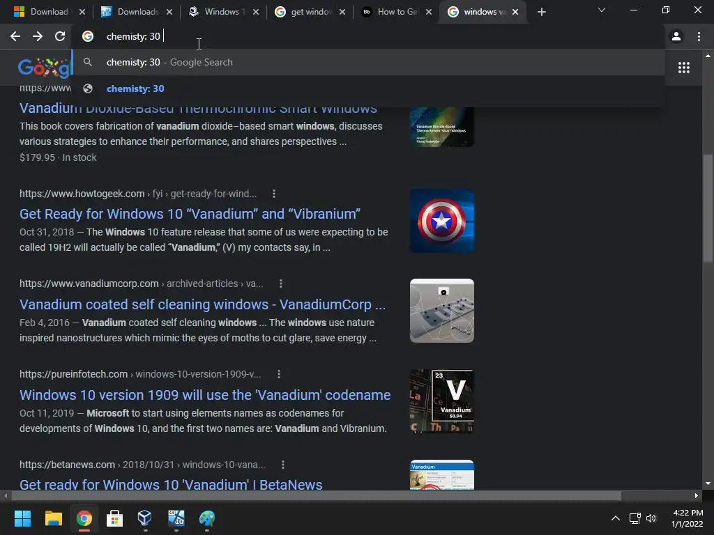Open File Explorer from taskbar
Viewport: 714px width, 535px height.
tap(53, 518)
